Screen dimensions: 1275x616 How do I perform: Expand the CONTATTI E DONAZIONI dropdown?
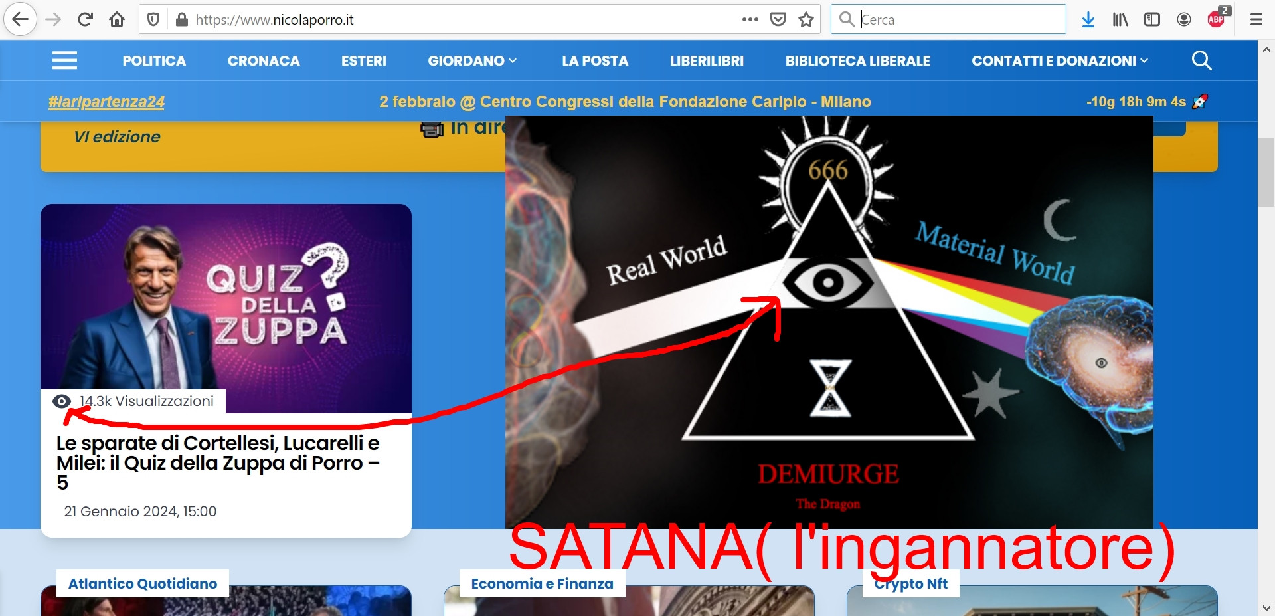(x=1060, y=61)
